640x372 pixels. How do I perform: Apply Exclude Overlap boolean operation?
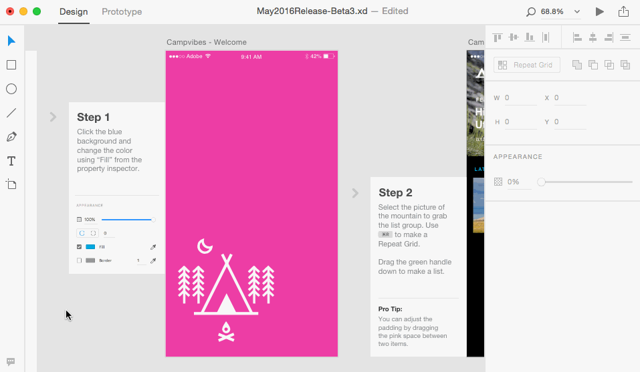[x=625, y=65]
